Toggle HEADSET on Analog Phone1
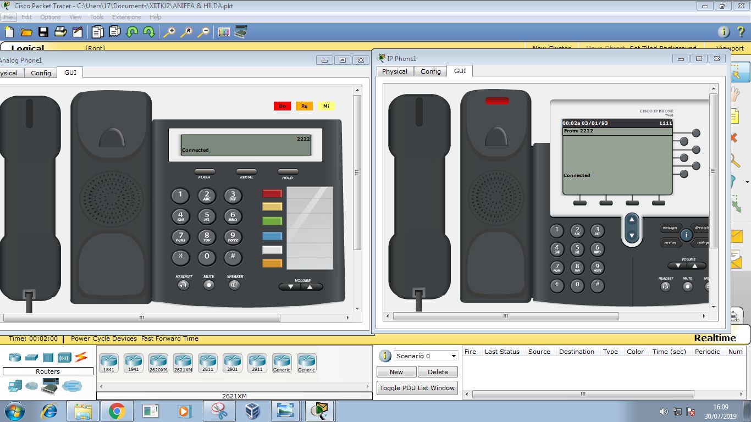 click(x=184, y=285)
